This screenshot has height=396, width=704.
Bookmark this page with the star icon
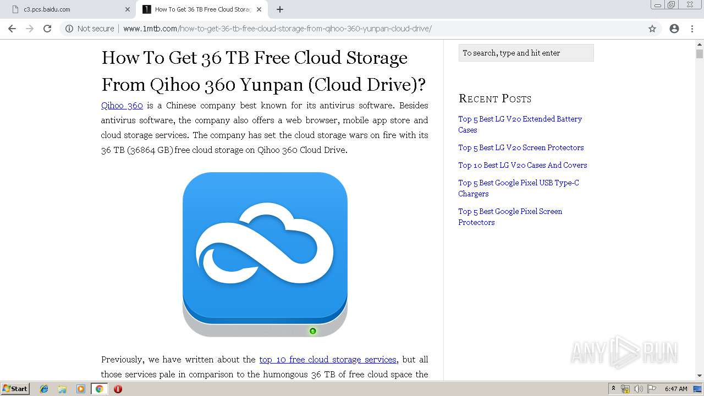652,29
